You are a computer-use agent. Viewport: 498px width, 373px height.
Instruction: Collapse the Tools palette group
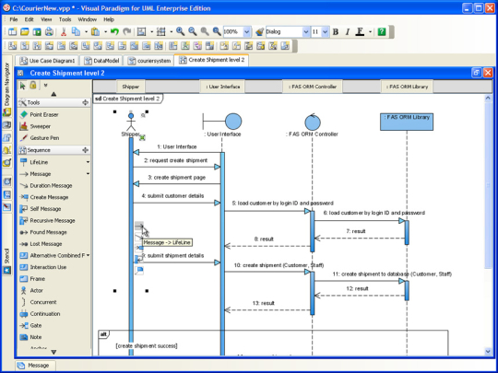(85, 102)
